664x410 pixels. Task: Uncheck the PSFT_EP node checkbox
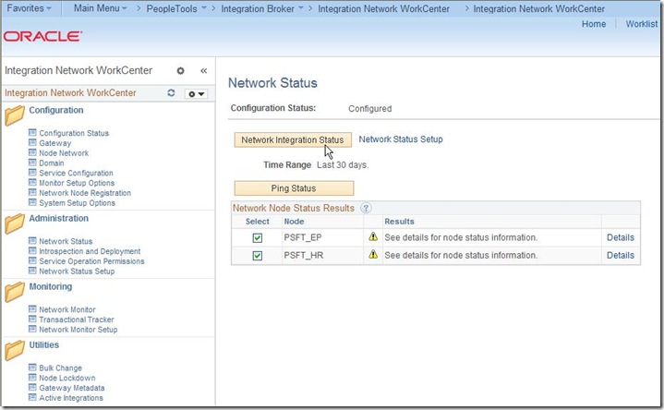coord(258,238)
